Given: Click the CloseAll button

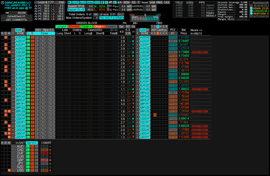Looking at the screenshot, I should tap(111, 26).
